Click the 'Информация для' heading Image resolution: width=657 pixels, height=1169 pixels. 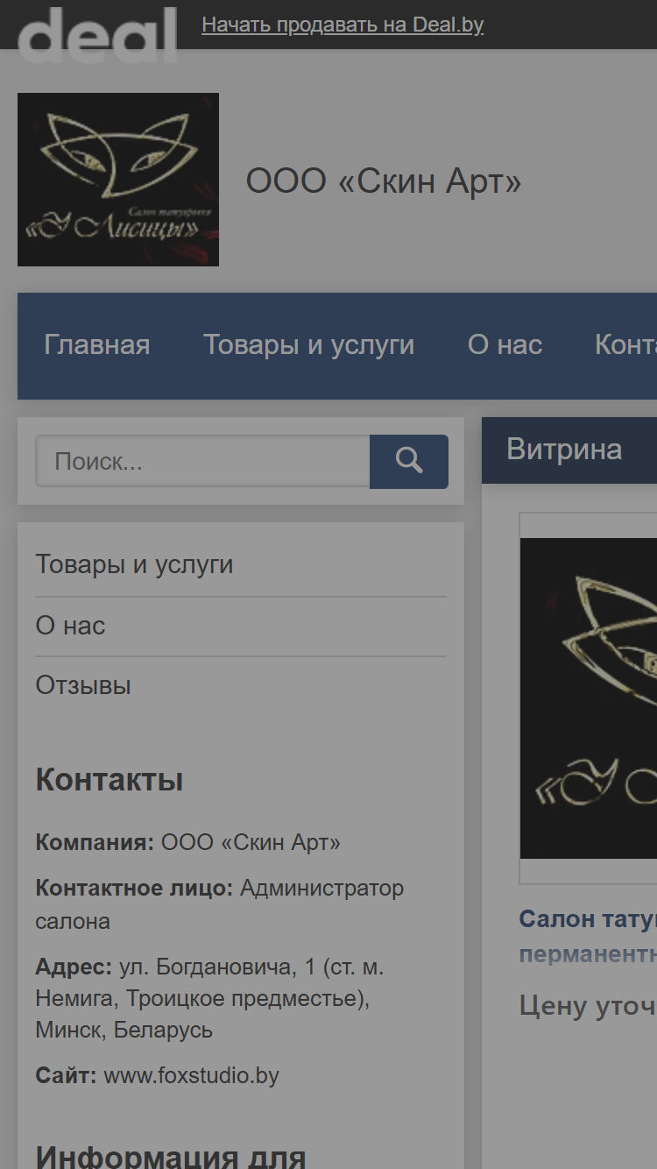171,1155
